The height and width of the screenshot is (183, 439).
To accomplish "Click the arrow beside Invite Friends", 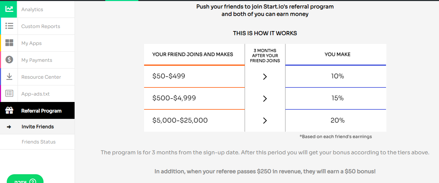I will click(x=9, y=127).
